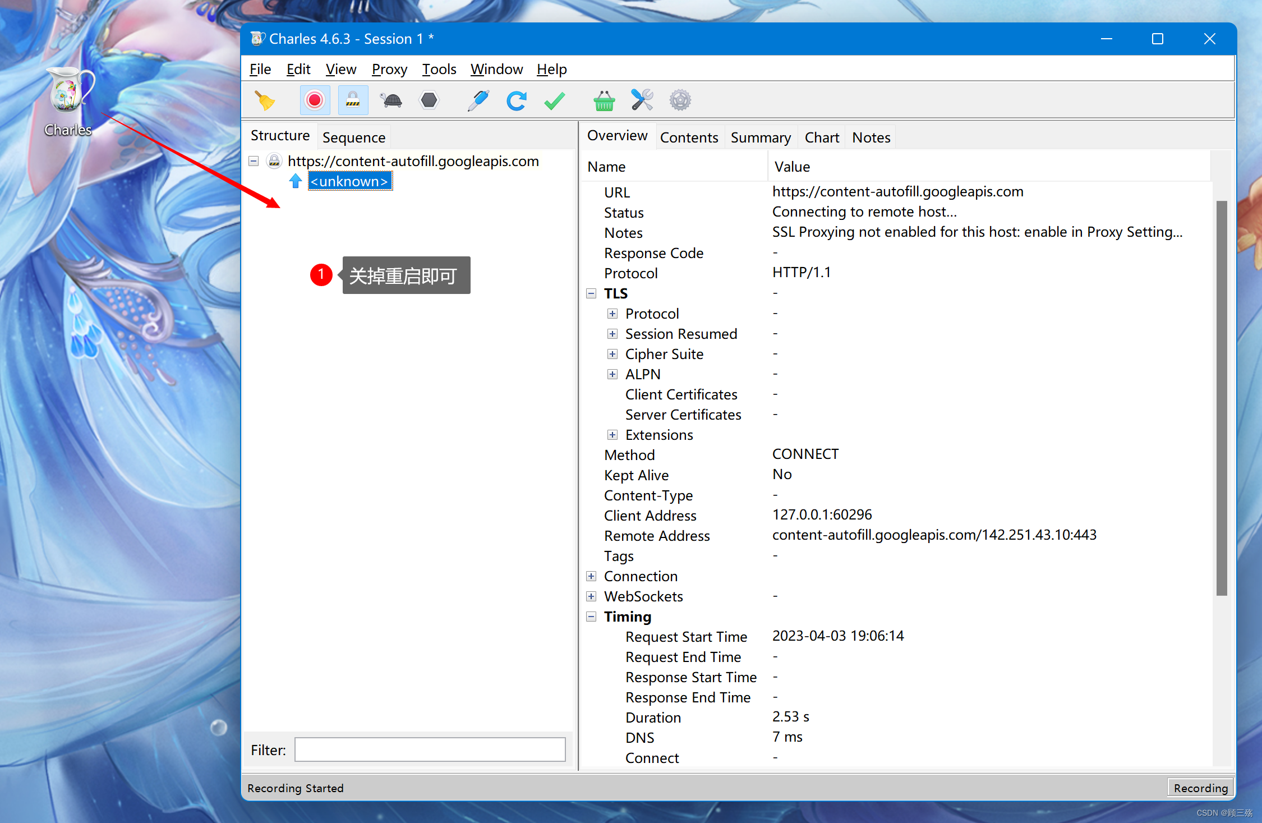Screen dimensions: 1262x823
Task: Click the Compose pen icon
Action: tap(478, 101)
